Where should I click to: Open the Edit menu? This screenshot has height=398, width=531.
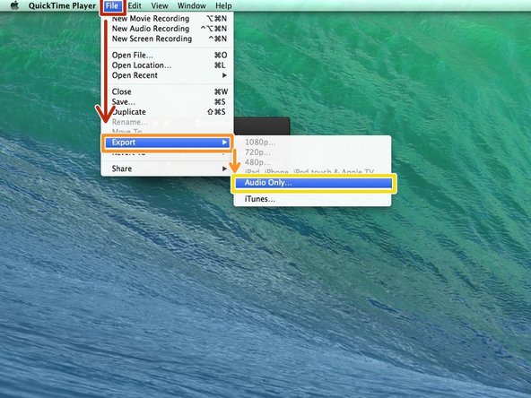tap(135, 5)
